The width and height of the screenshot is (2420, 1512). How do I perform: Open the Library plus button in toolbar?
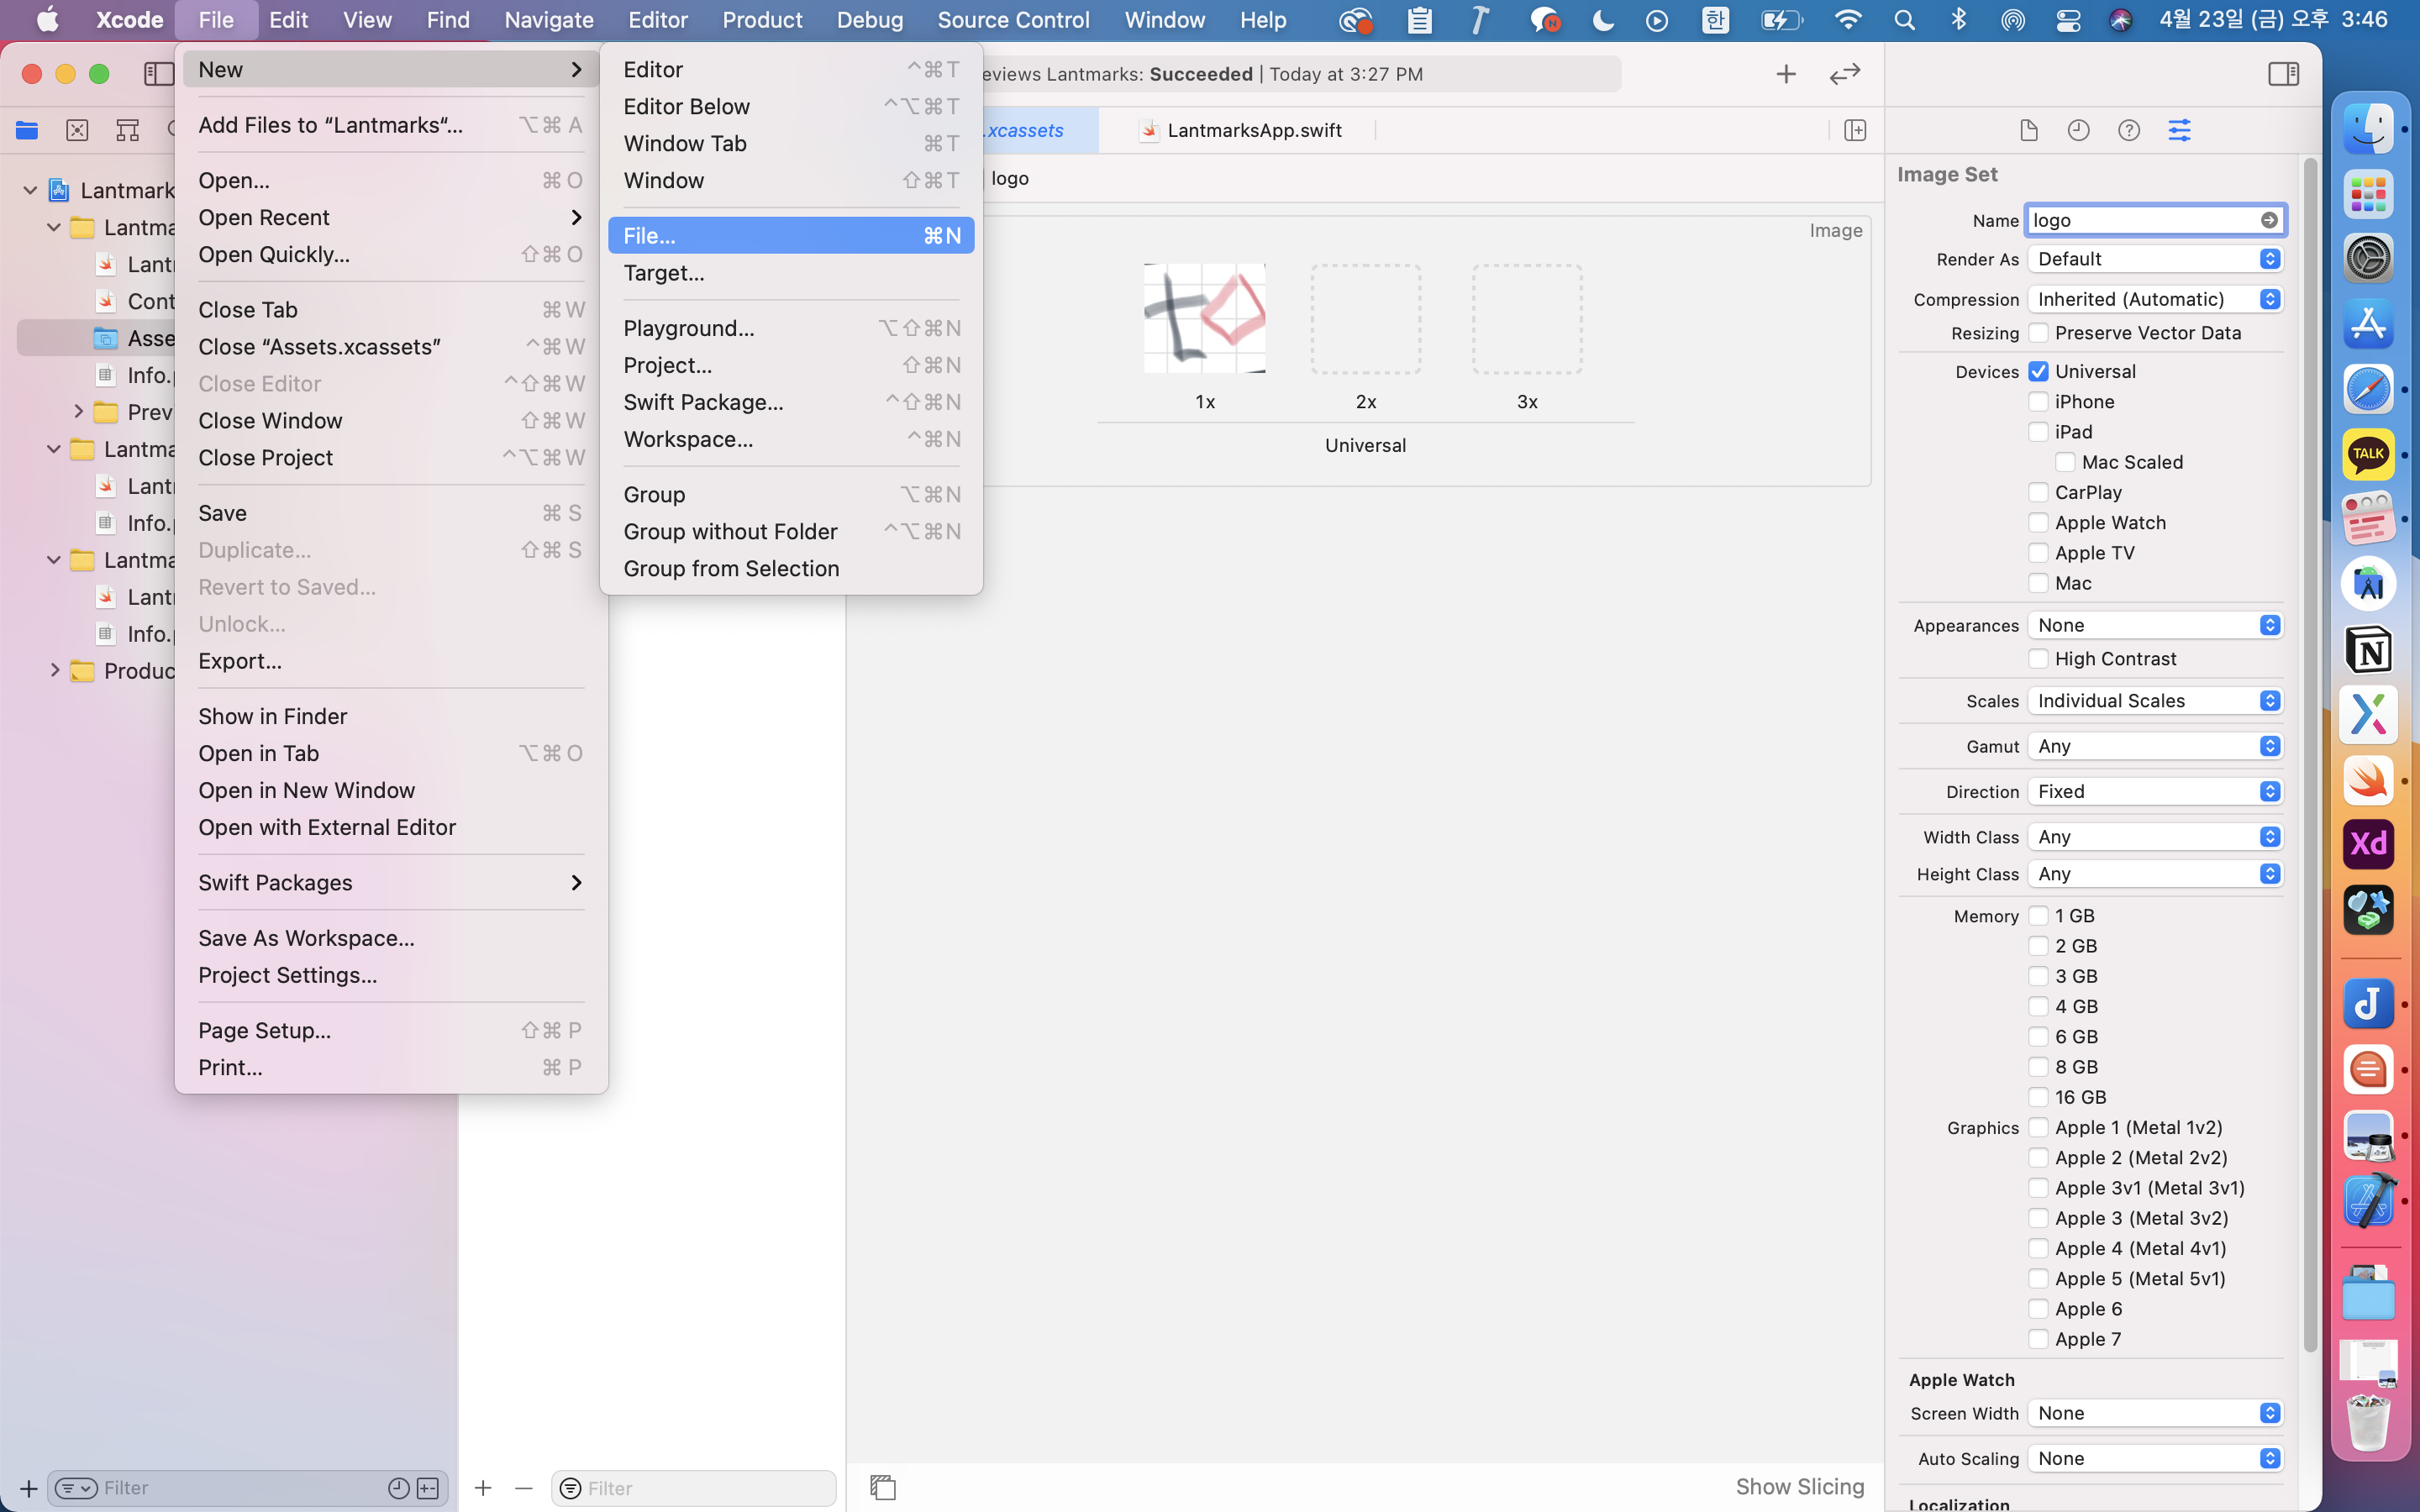tap(1786, 74)
